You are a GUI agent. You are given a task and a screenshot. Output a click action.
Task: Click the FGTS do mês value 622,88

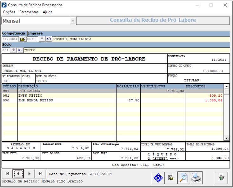pyautogui.click(x=83, y=158)
